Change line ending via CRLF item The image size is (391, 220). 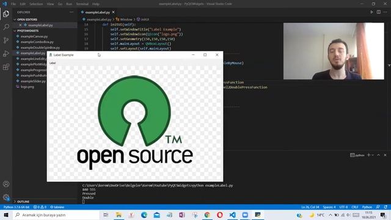[x=355, y=207]
